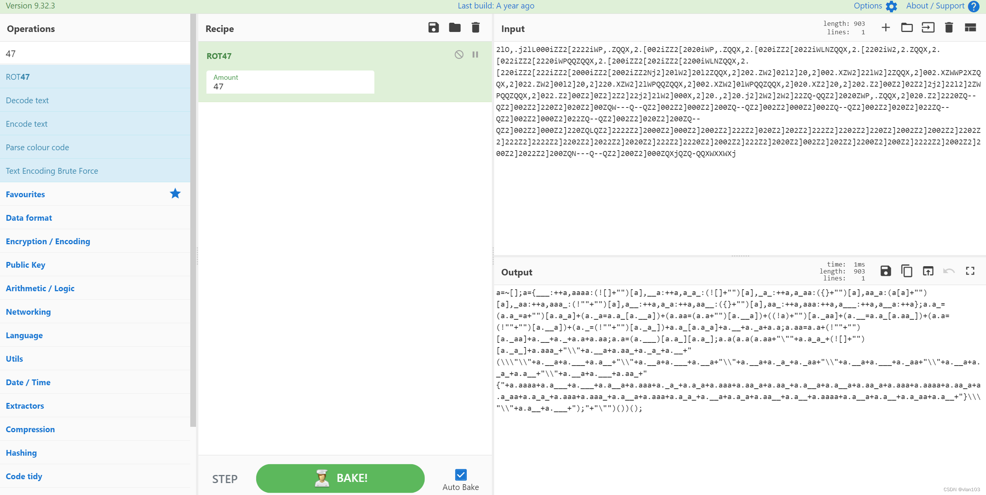The height and width of the screenshot is (495, 986).
Task: Uncheck the Auto Bake checkbox
Action: pos(461,475)
